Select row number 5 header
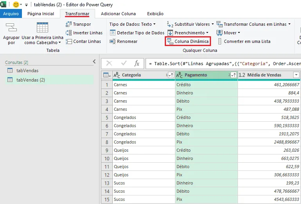 tap(107, 117)
